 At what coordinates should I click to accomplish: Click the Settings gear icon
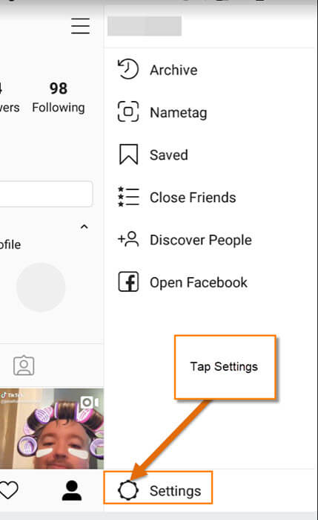click(x=128, y=490)
